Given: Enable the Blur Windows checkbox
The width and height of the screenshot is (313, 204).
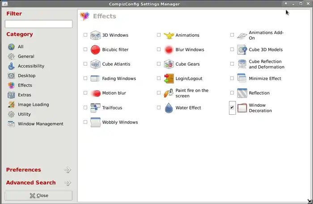Looking at the screenshot, I should [x=159, y=50].
